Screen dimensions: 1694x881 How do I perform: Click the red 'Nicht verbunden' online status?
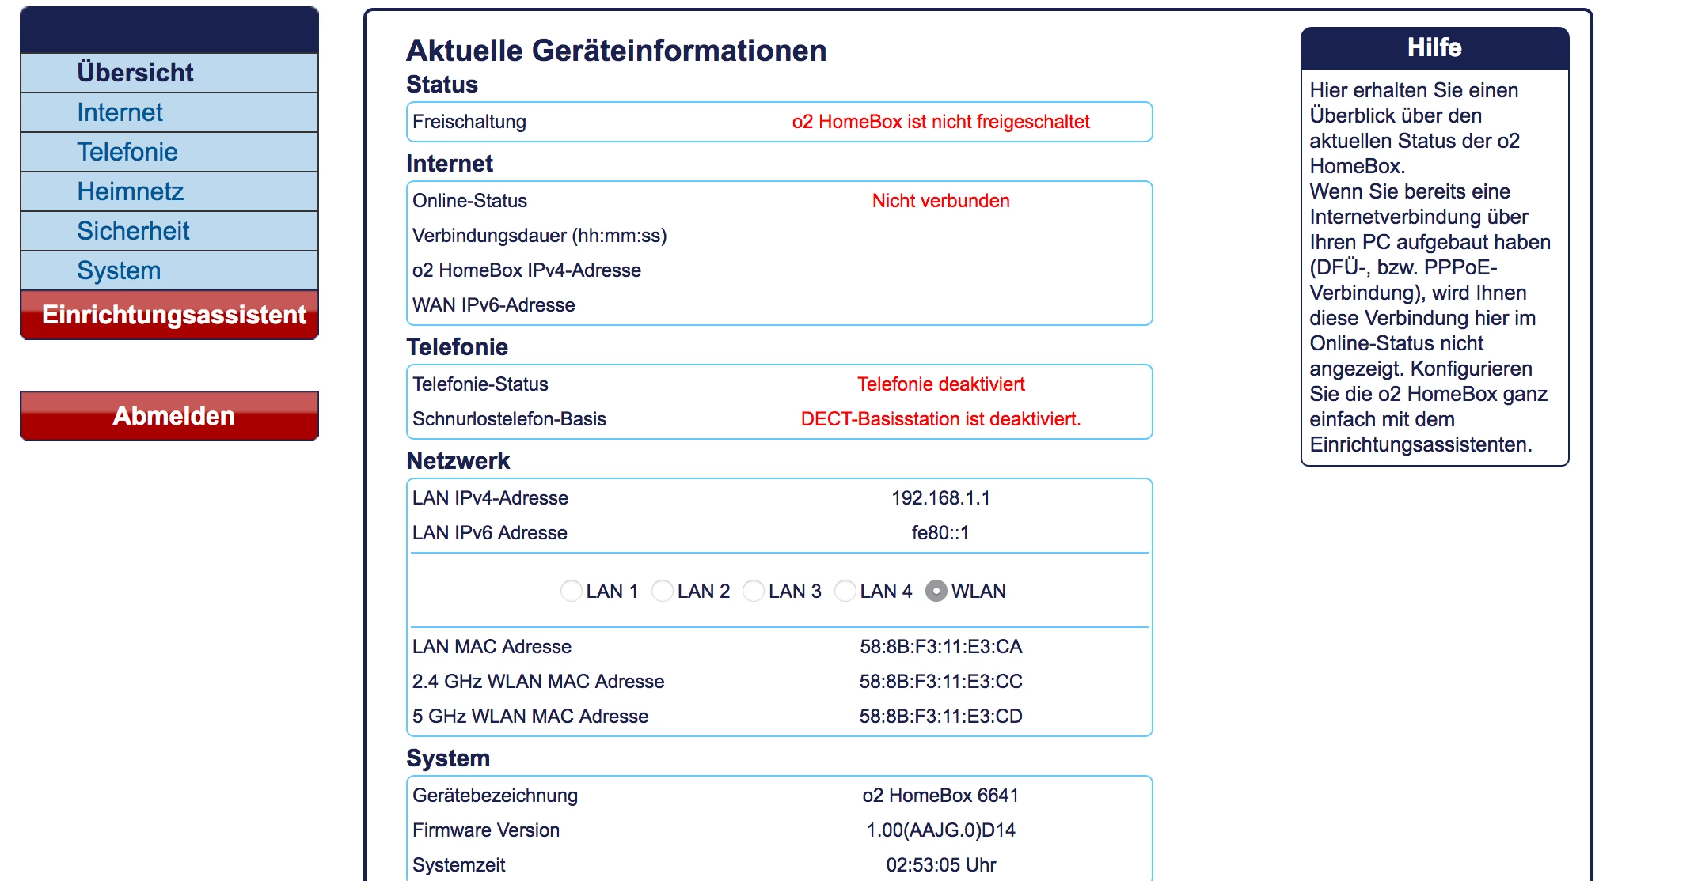coord(940,201)
